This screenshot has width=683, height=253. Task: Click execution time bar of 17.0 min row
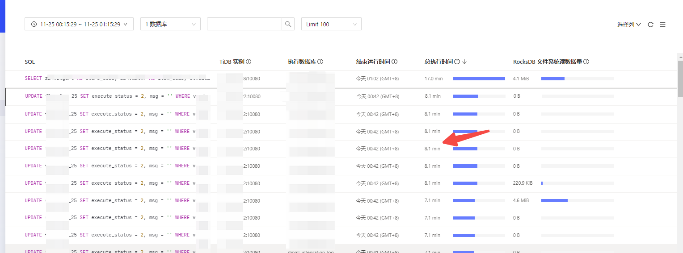coord(479,79)
